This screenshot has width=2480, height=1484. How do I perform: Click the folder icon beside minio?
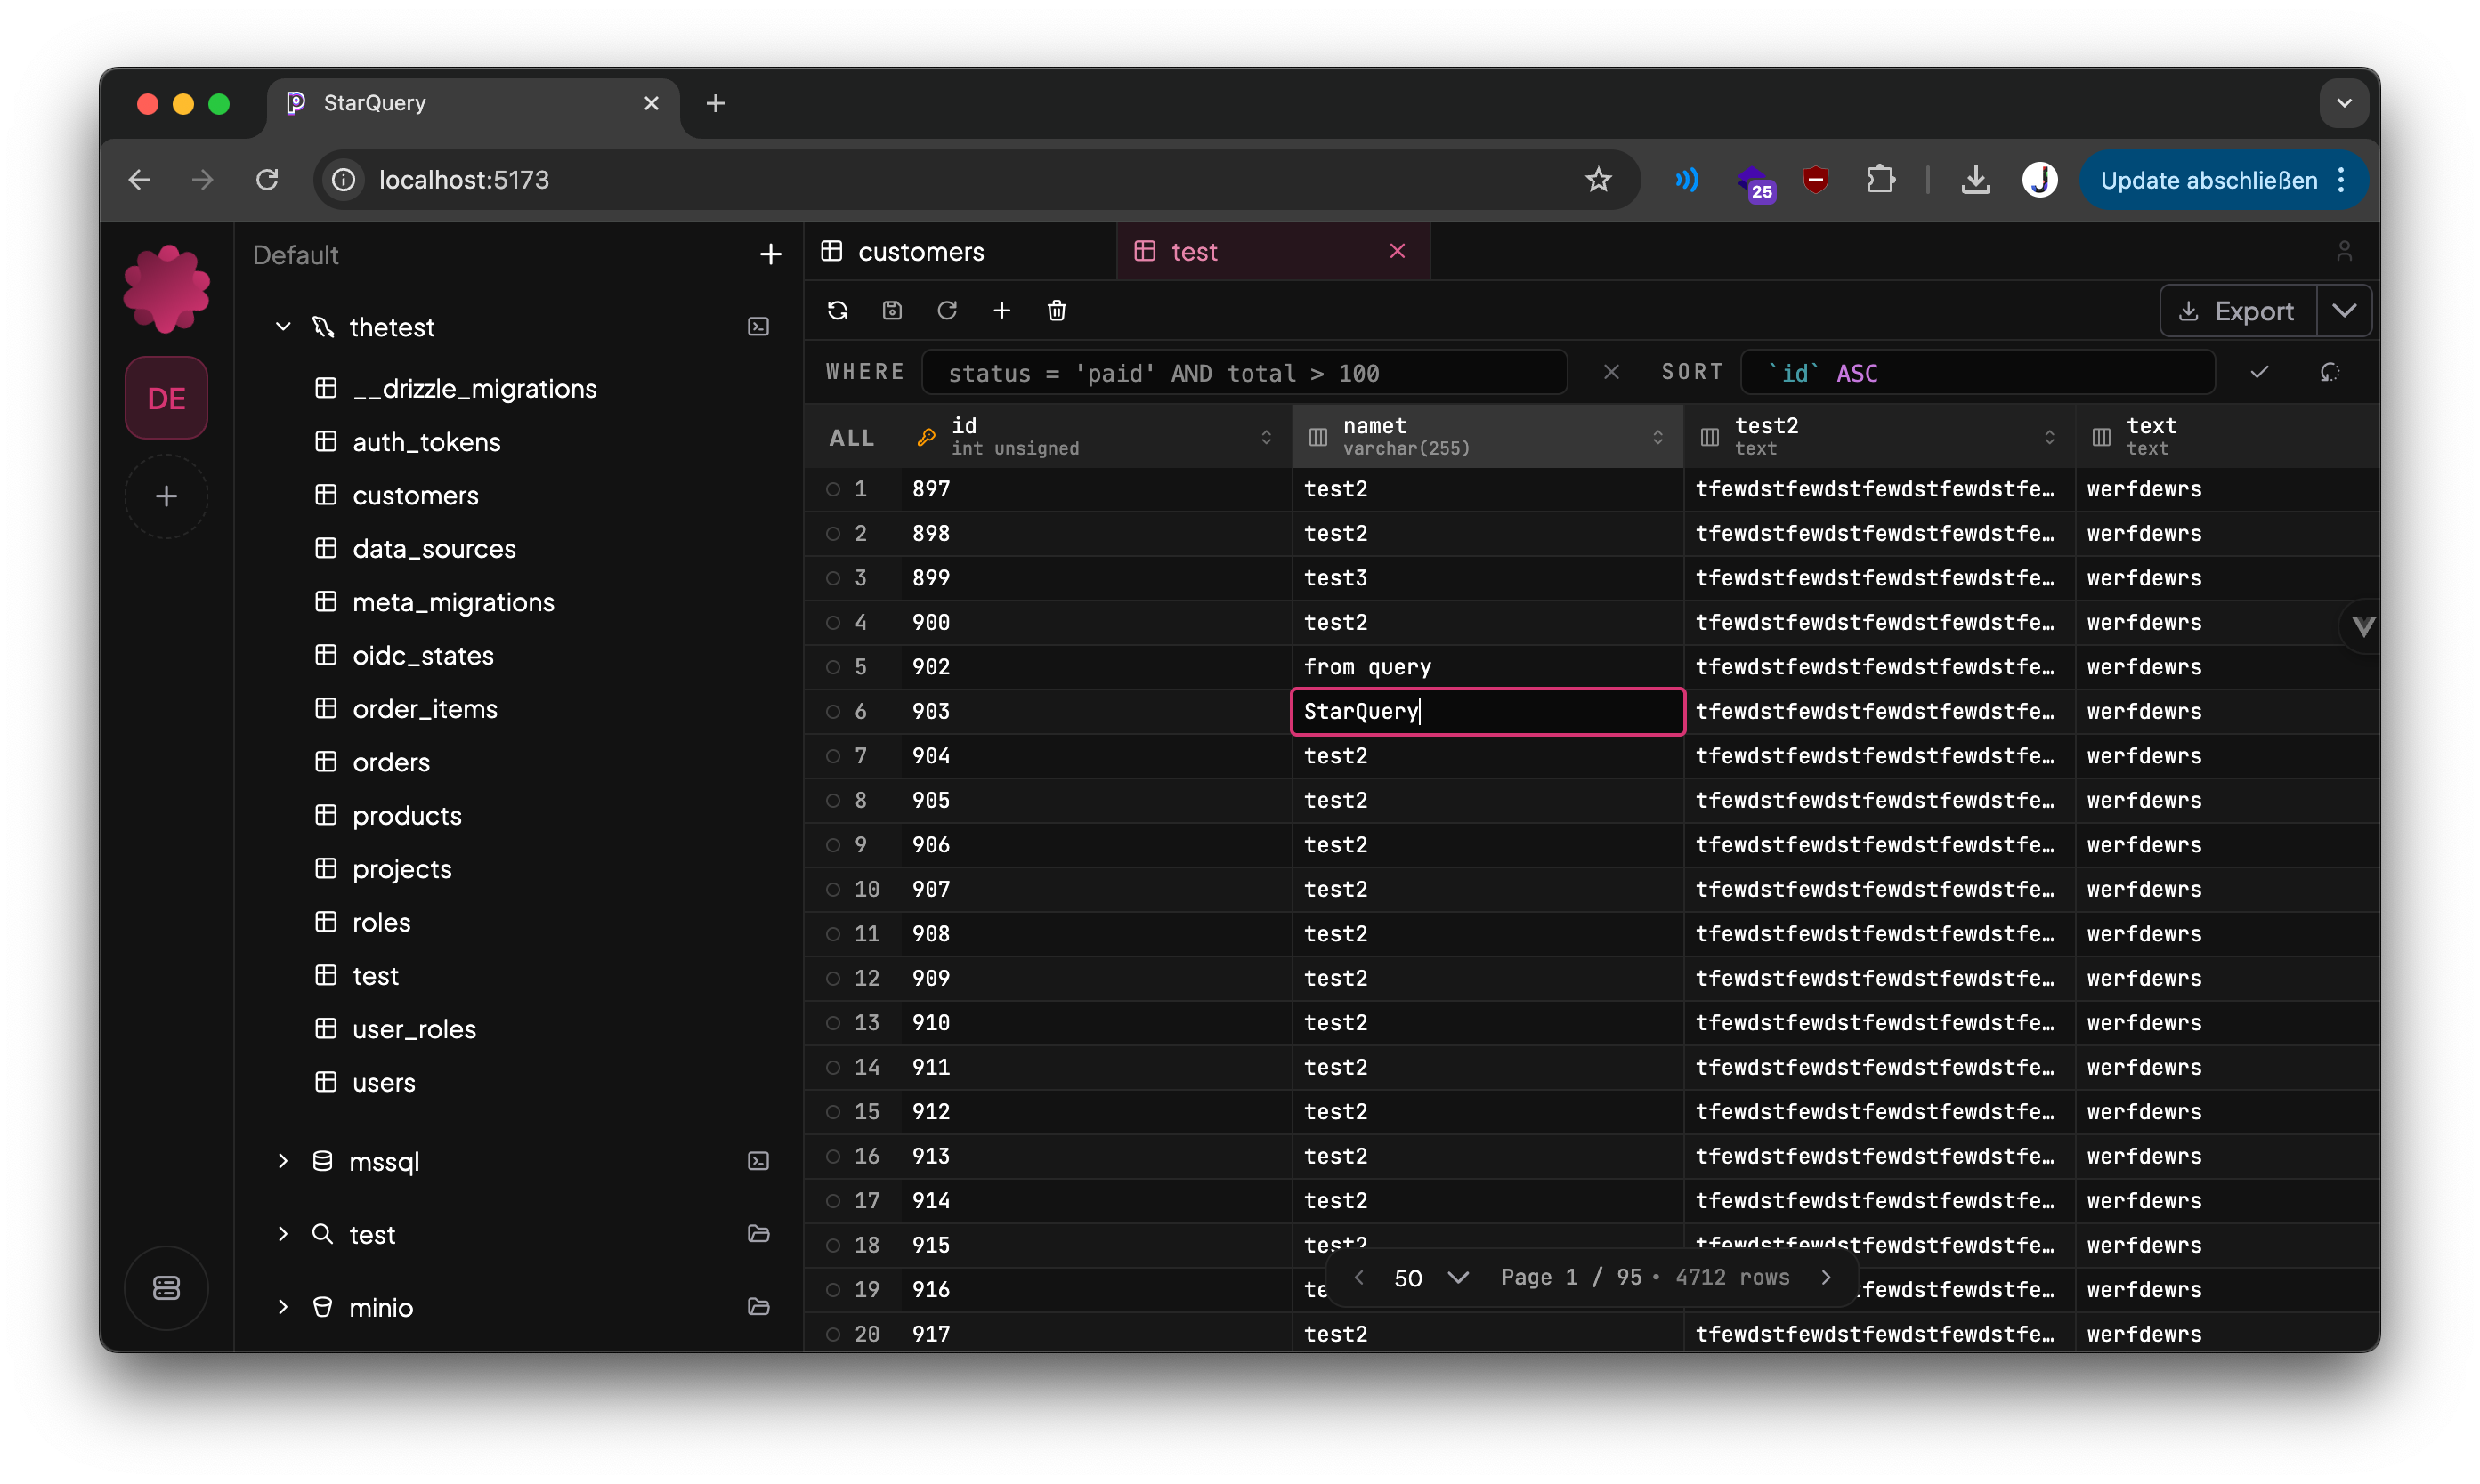point(758,1307)
